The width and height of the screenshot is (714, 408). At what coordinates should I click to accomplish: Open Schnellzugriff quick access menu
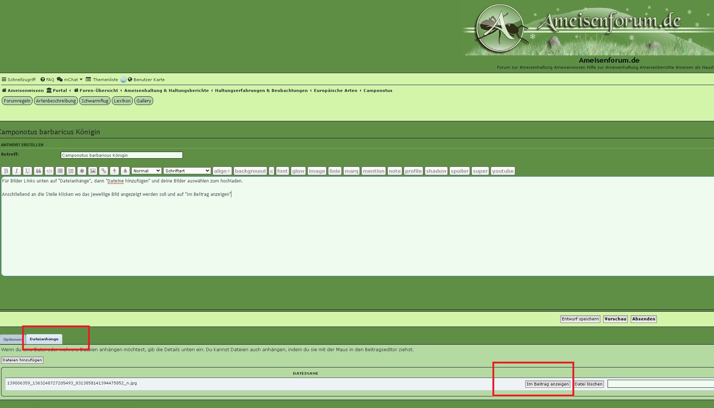(x=19, y=80)
